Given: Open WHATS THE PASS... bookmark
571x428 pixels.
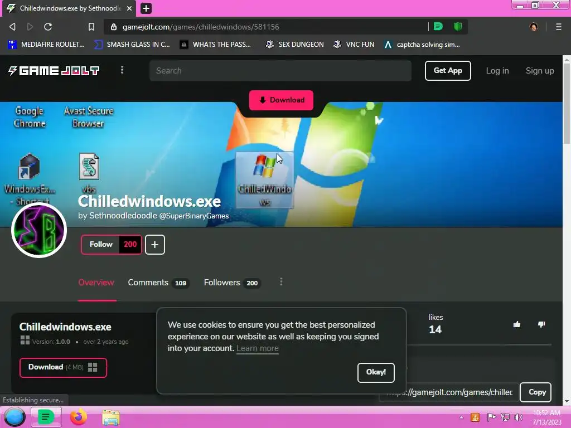Looking at the screenshot, I should [x=215, y=45].
